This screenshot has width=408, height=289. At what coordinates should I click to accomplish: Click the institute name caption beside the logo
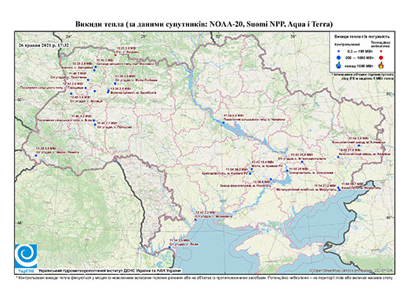click(x=110, y=270)
